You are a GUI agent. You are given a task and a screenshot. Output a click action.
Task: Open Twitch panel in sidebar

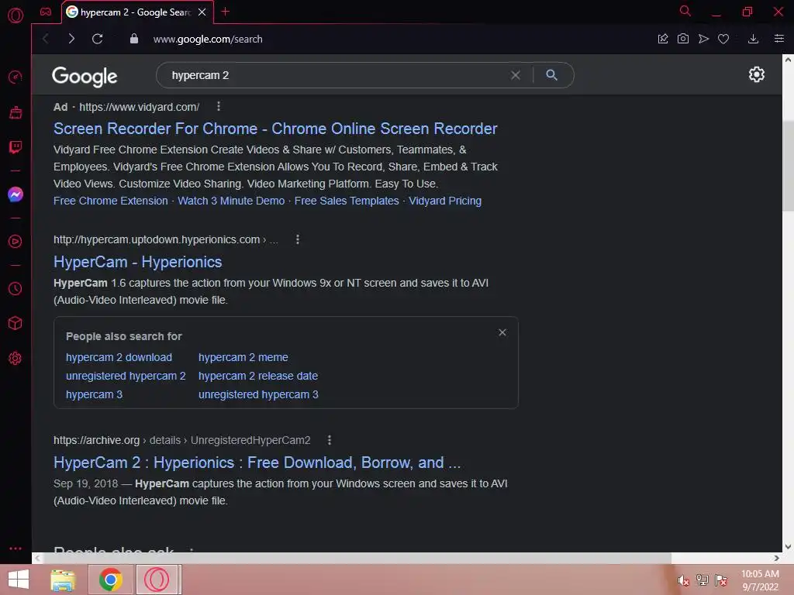pos(16,147)
